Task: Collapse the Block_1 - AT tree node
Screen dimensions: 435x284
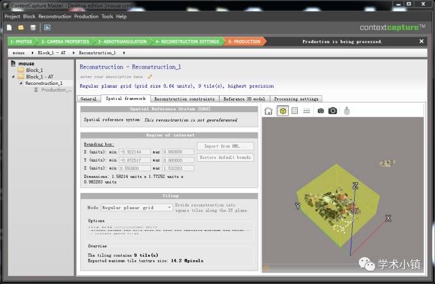Action: click(x=13, y=77)
